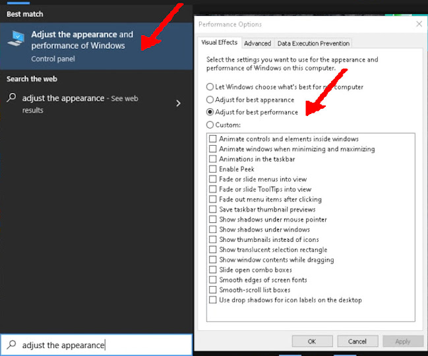Switch to the Advanced tab
This screenshot has height=356, width=428.
(x=257, y=44)
